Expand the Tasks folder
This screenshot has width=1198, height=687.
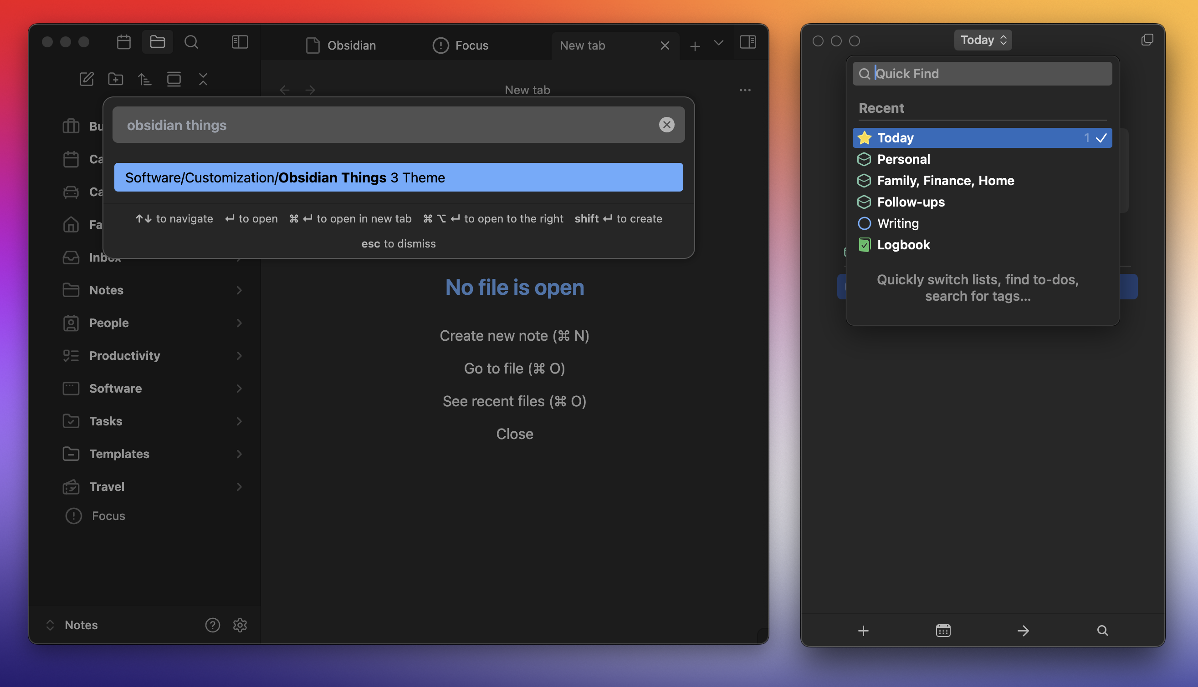coord(239,421)
